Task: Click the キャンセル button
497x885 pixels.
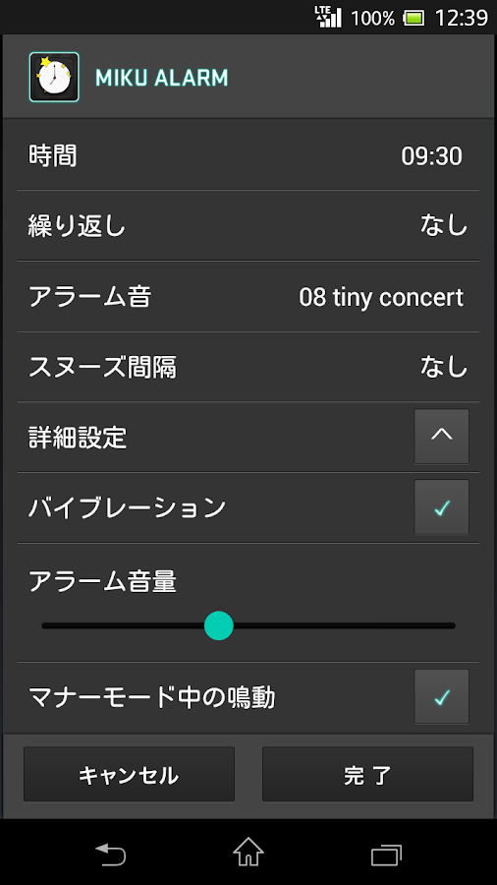Action: [x=129, y=775]
